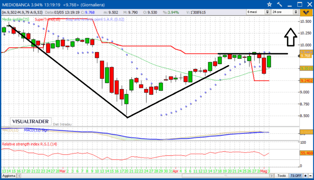Grab the horizontal chart scrollbar thumb
Image resolution: width=314 pixels, height=180 pixels.
tap(226, 176)
